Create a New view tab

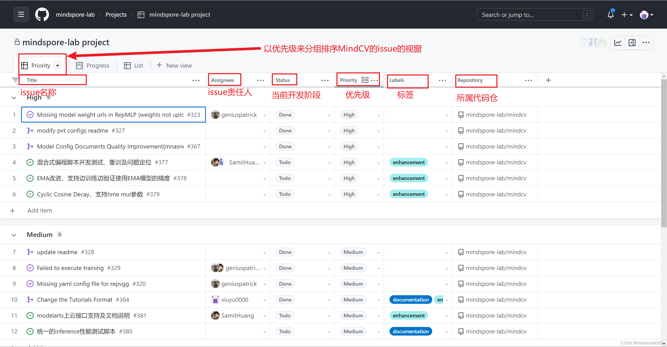pos(174,65)
